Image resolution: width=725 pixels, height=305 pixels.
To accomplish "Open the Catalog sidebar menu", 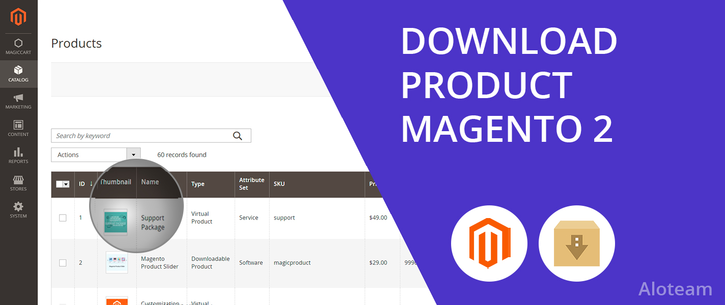I will pyautogui.click(x=18, y=74).
